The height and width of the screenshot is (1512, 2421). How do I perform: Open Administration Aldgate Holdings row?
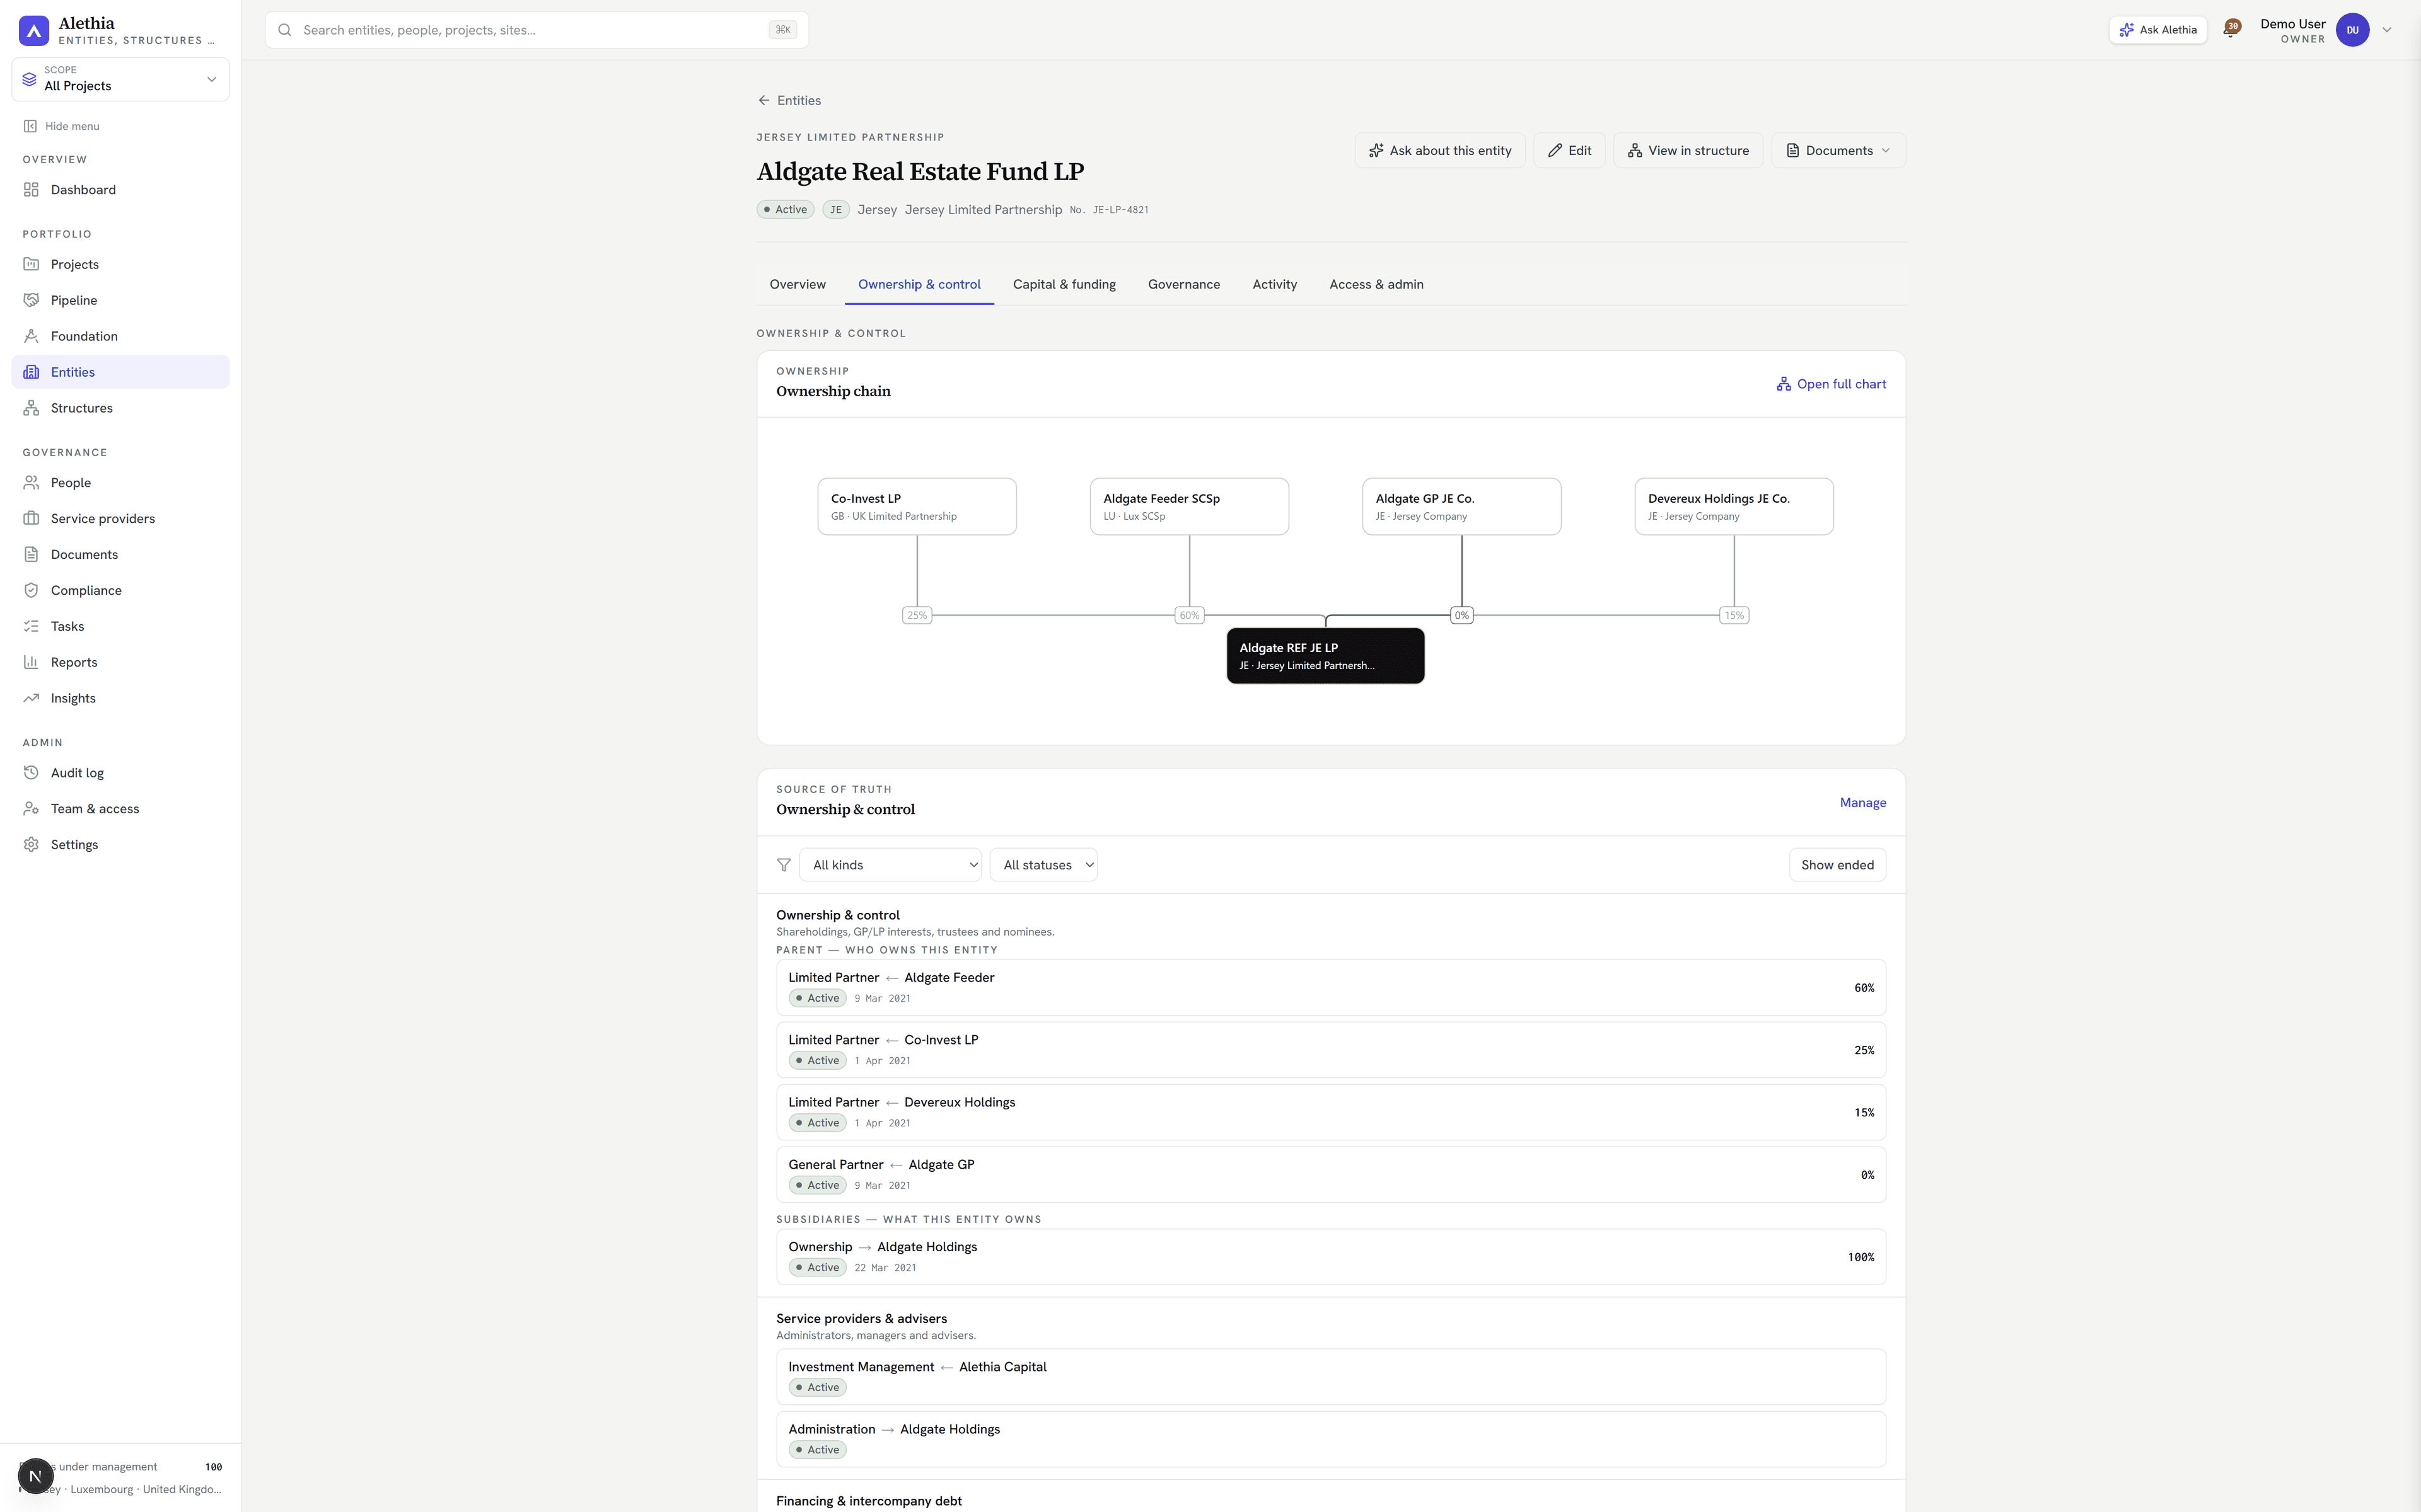[x=1330, y=1439]
